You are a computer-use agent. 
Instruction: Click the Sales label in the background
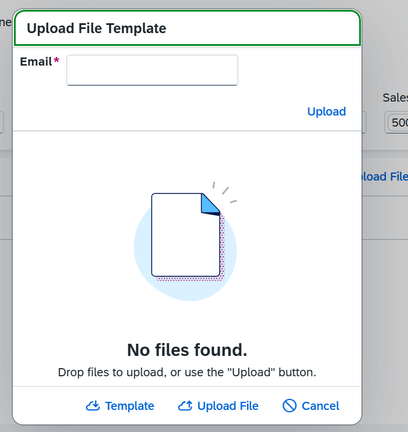tap(395, 98)
